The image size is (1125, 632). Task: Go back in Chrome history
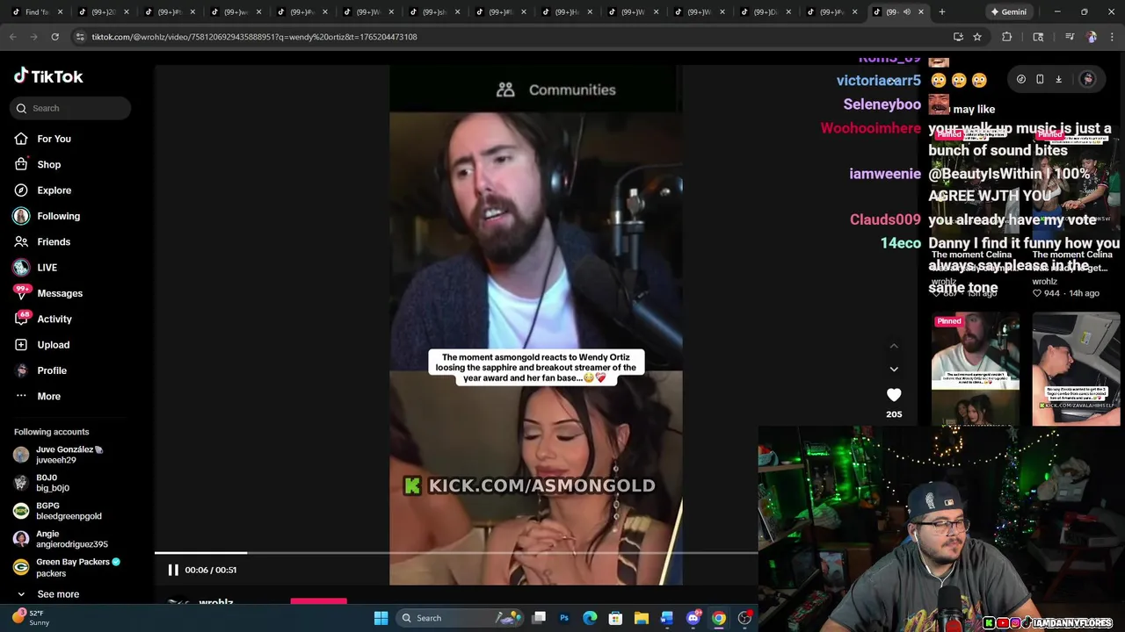coord(13,37)
